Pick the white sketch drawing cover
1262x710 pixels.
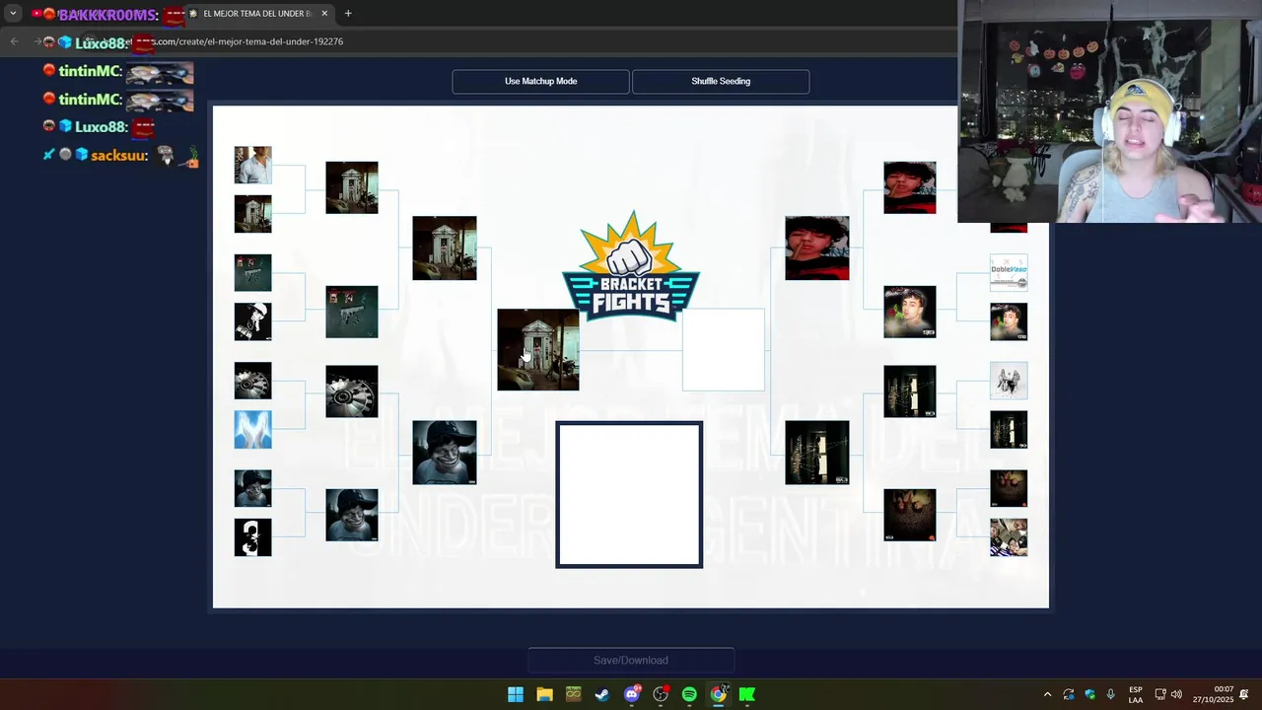[x=1009, y=381]
